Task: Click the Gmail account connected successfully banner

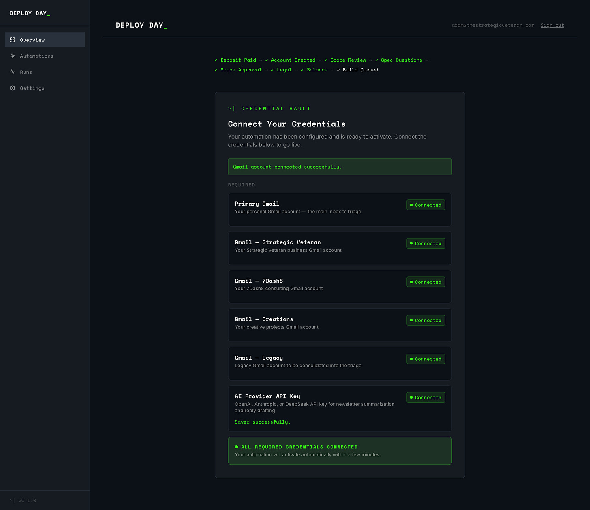Action: (x=340, y=167)
